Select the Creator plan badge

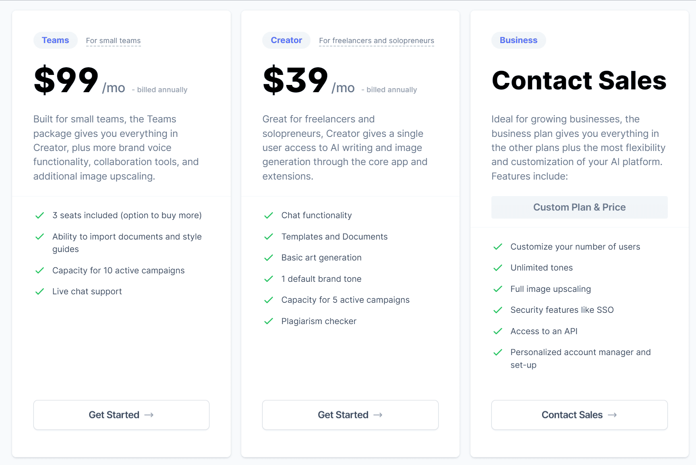286,40
